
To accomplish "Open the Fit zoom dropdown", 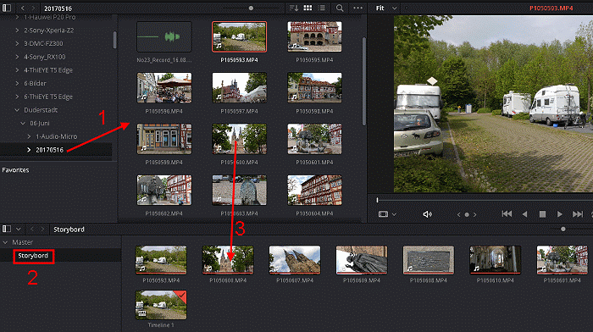I will click(x=386, y=8).
